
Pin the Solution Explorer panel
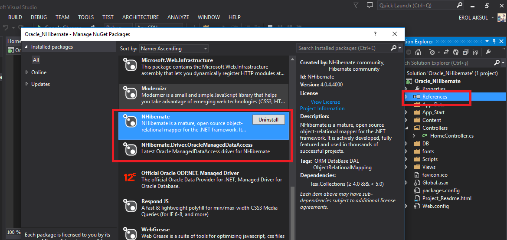coord(493,42)
